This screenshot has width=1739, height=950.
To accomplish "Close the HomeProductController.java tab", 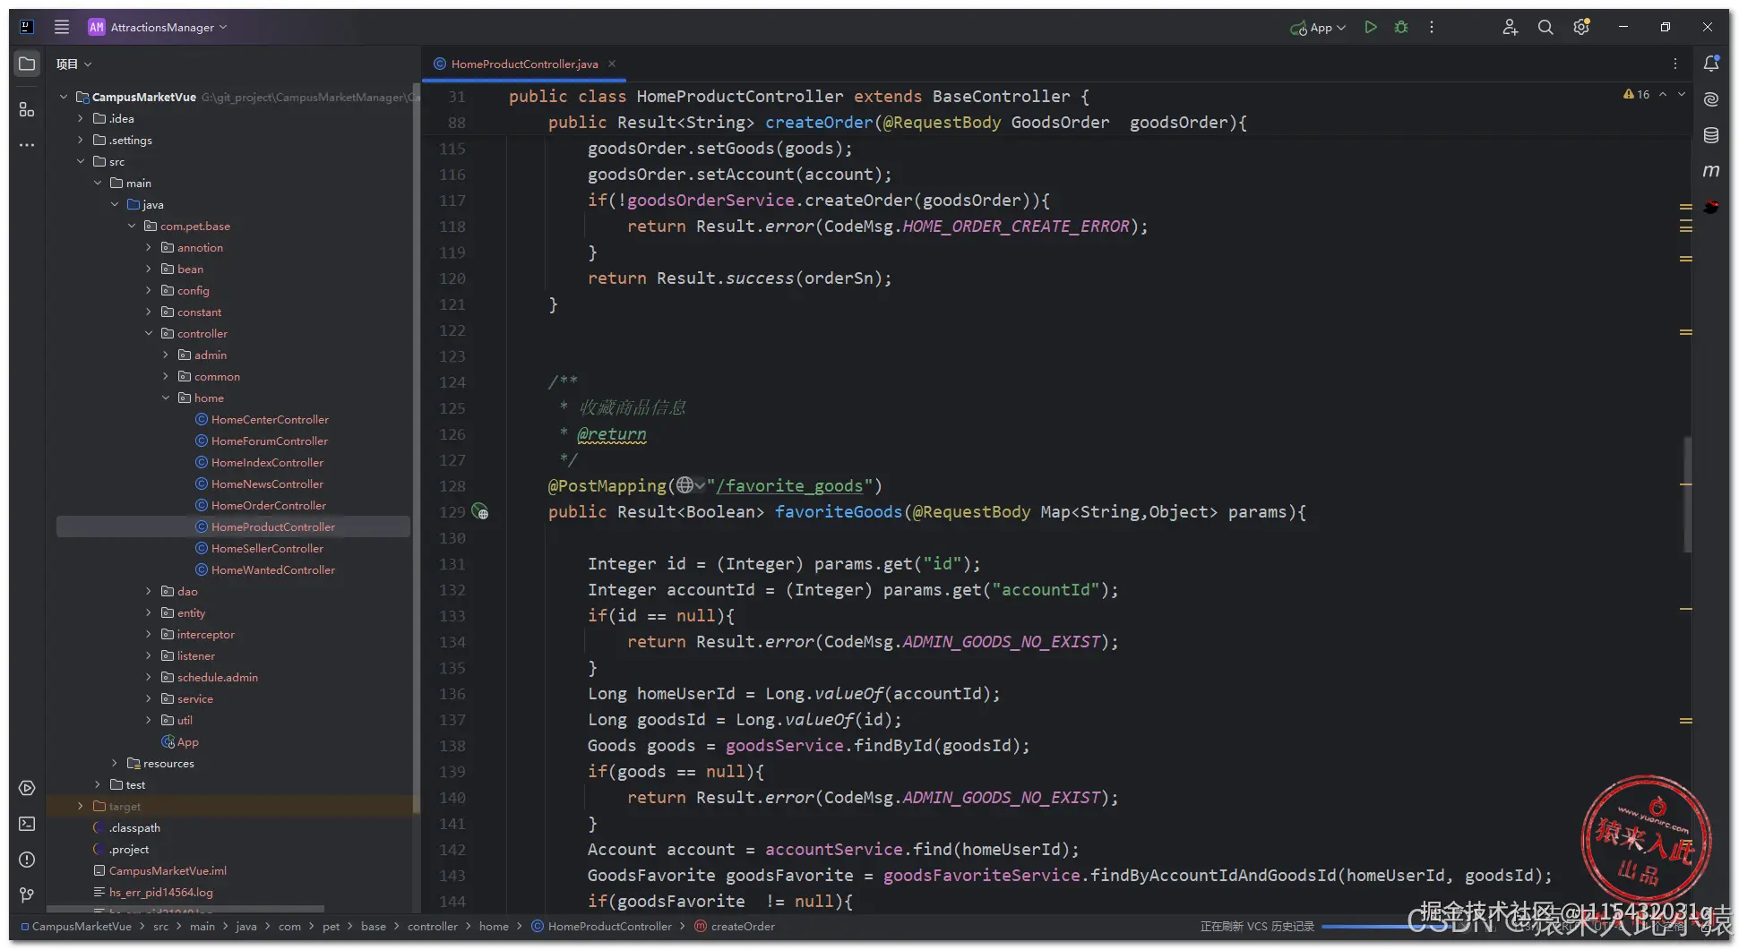I will (x=612, y=64).
